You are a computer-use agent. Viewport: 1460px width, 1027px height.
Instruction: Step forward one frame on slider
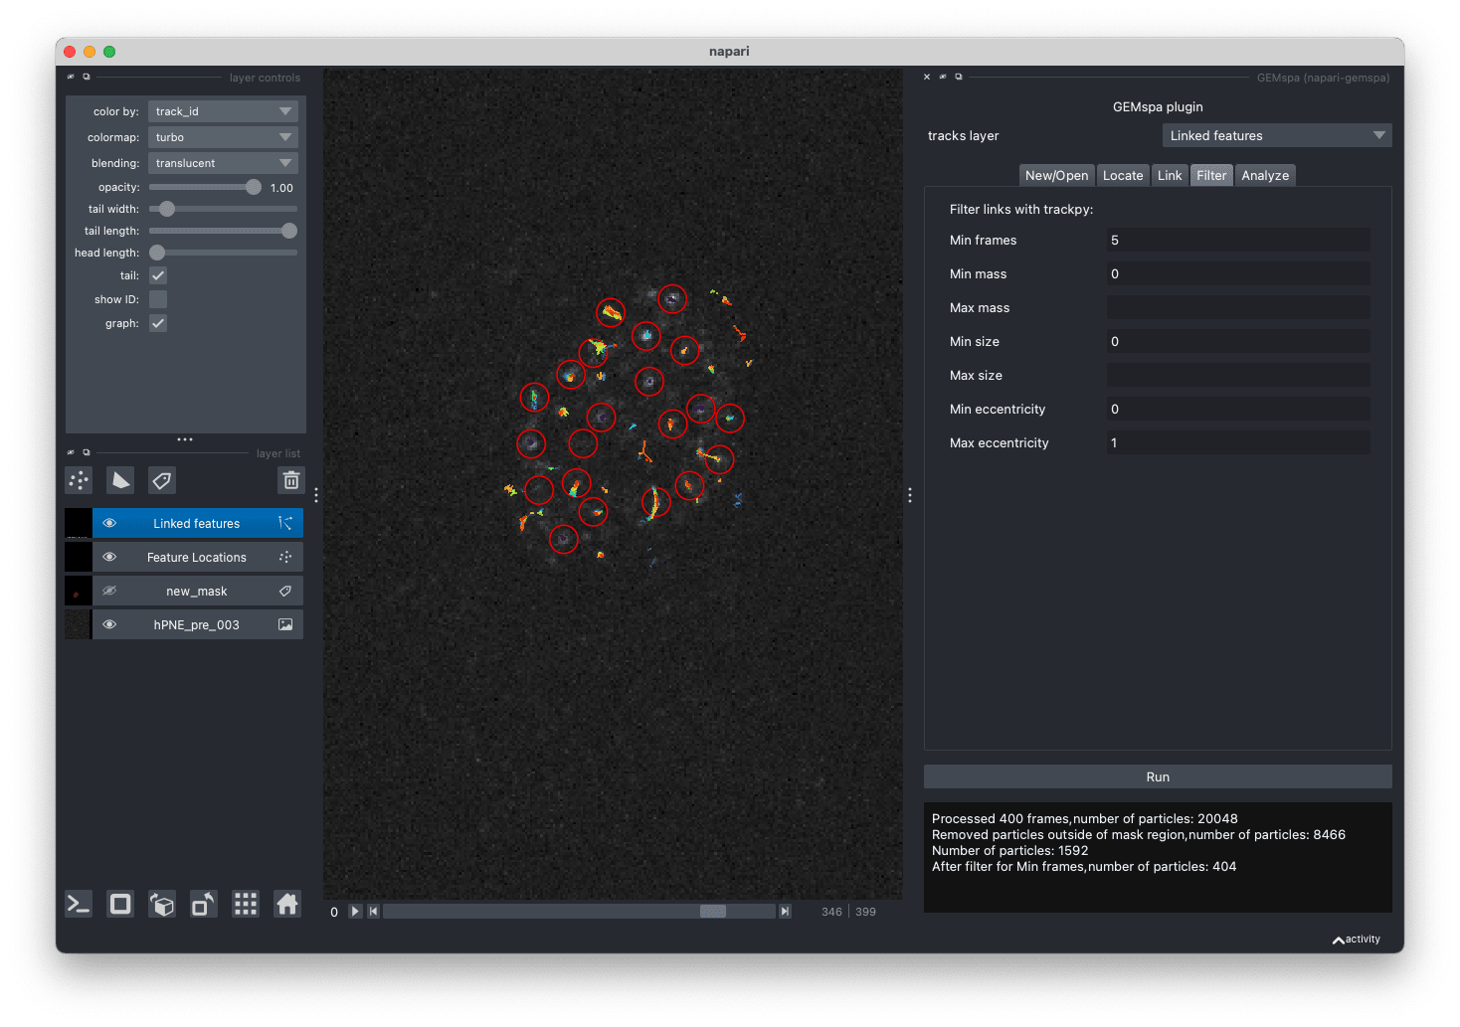coord(785,912)
